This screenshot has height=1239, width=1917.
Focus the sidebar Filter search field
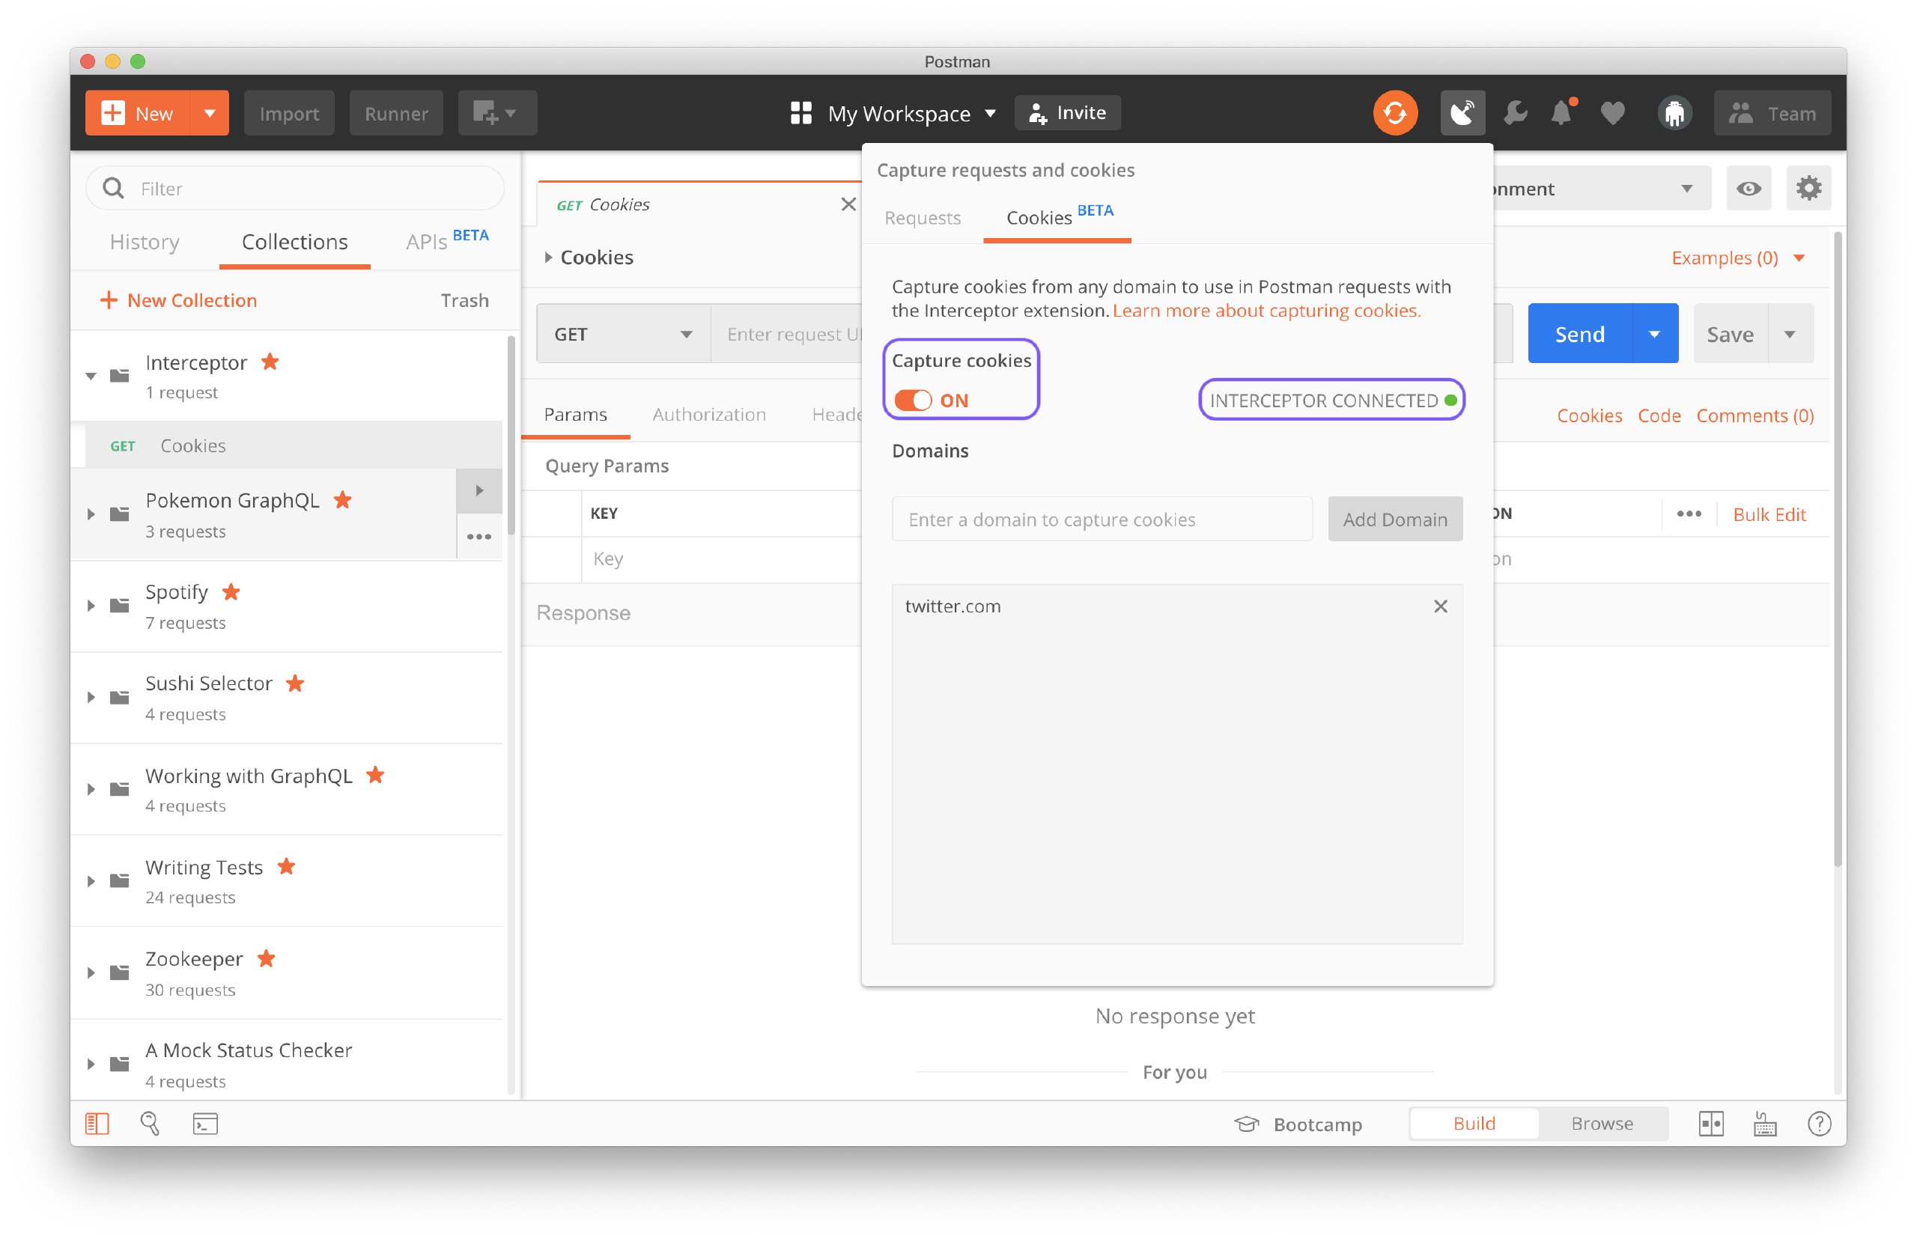[x=294, y=188]
